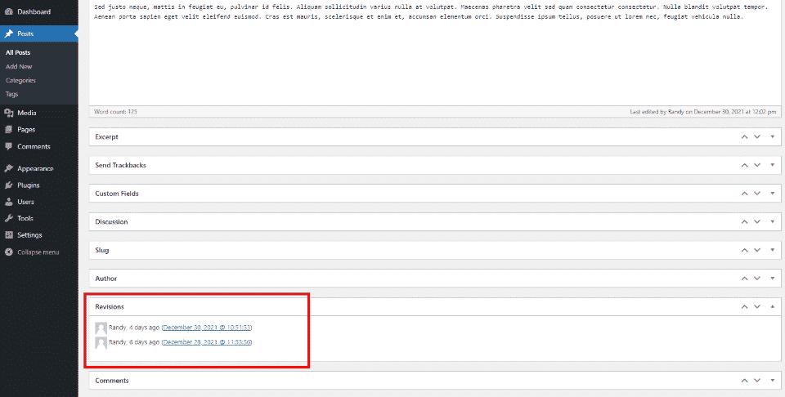
Task: Click the Collapse menu arrow icon
Action: [8, 252]
